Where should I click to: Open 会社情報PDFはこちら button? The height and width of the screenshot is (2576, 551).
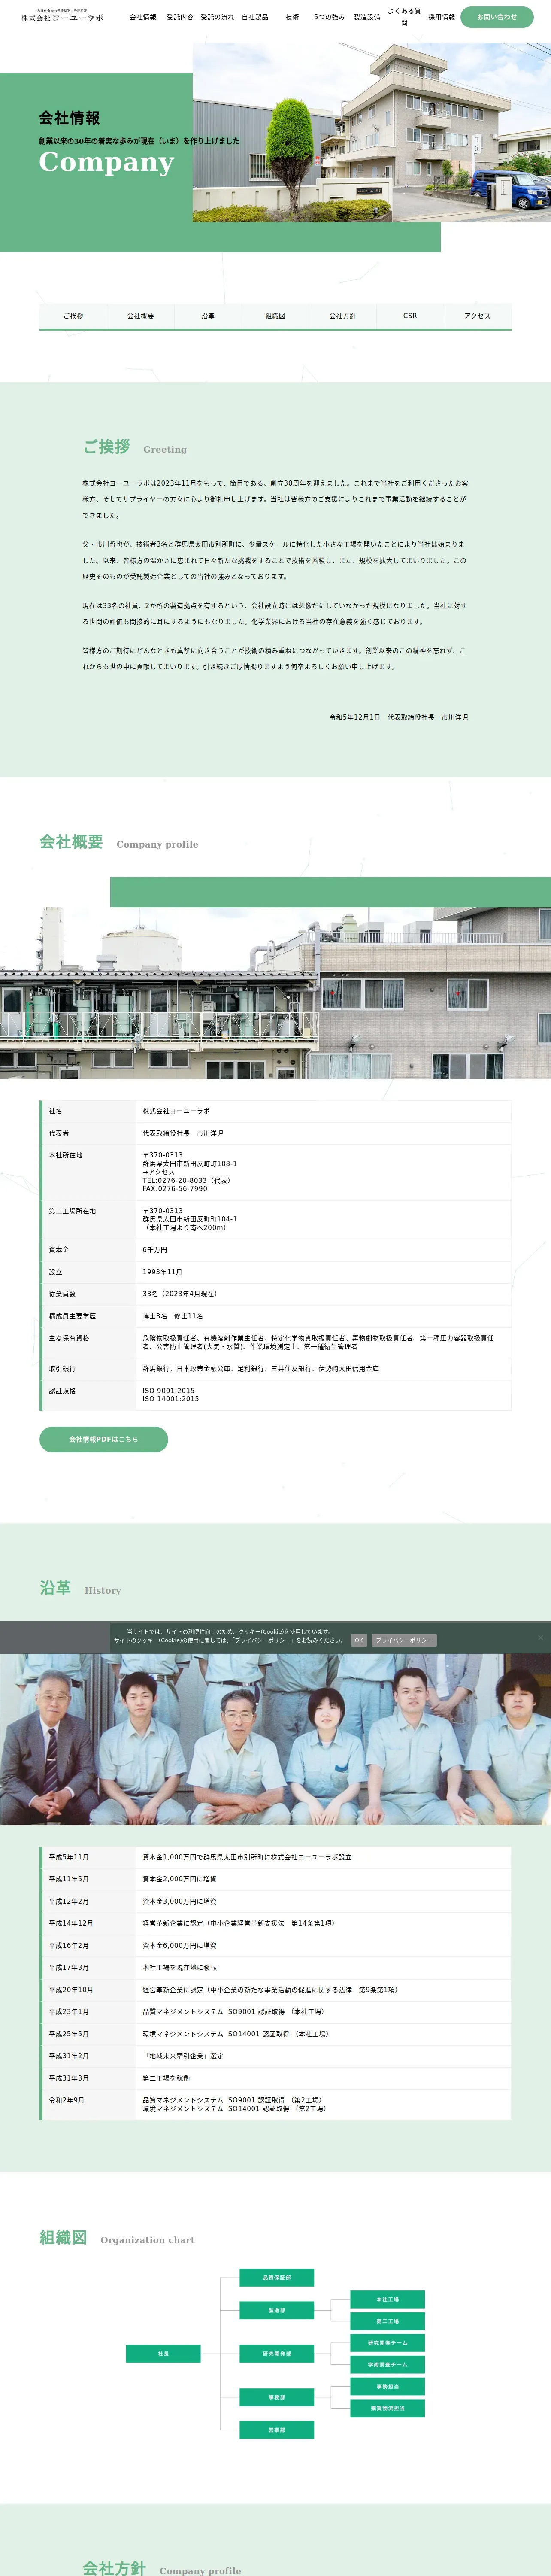click(104, 1439)
